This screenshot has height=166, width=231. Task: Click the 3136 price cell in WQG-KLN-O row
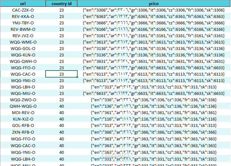pos(154,55)
